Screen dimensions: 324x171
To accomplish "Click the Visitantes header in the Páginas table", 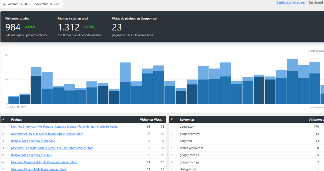I will tap(146, 120).
